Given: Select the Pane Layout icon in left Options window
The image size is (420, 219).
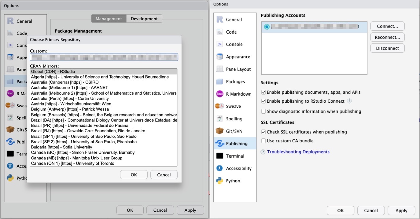Looking at the screenshot, I should 10,69.
